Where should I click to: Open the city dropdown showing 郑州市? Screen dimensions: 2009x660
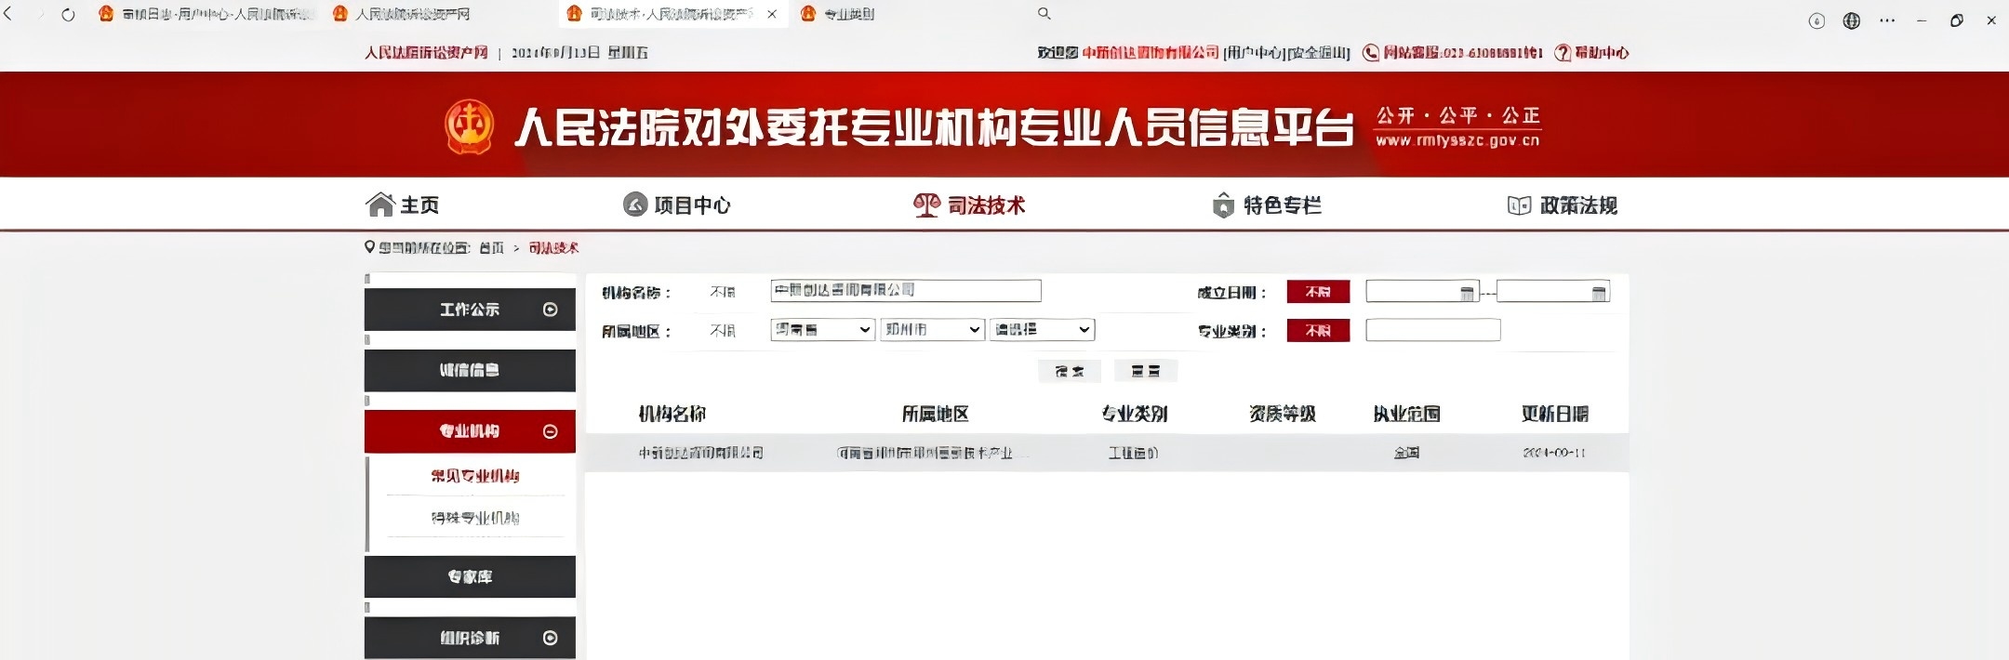pos(932,330)
